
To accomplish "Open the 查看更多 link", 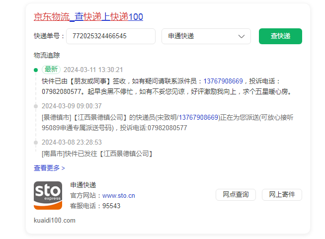I will 49,168.
